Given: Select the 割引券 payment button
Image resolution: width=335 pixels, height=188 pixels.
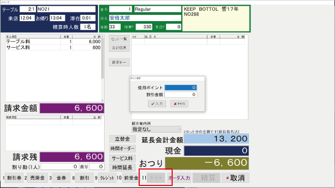Looking at the screenshot, I should 14,178.
